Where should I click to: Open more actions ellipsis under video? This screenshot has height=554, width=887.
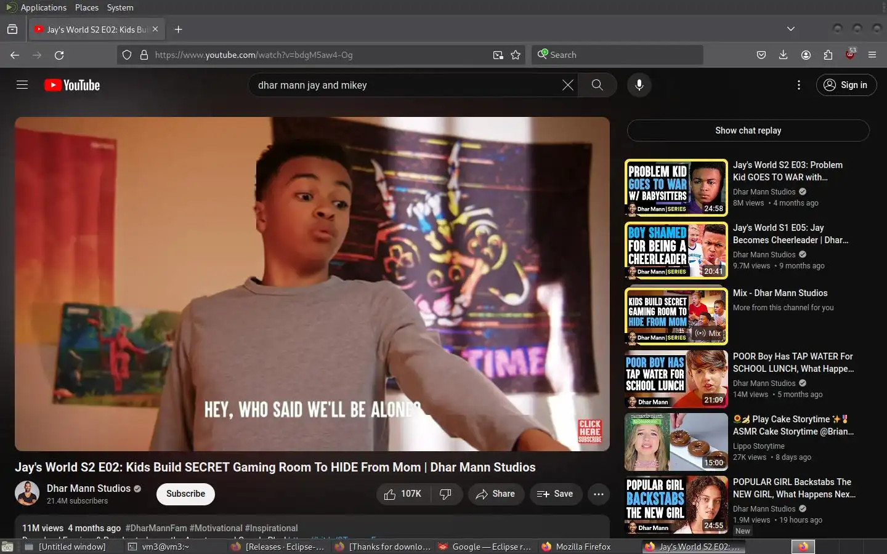pyautogui.click(x=598, y=494)
